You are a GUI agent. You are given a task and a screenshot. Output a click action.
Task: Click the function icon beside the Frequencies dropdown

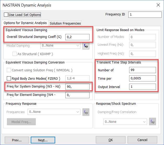(86, 112)
